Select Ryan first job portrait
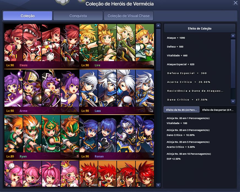 pyautogui.click(x=14, y=134)
